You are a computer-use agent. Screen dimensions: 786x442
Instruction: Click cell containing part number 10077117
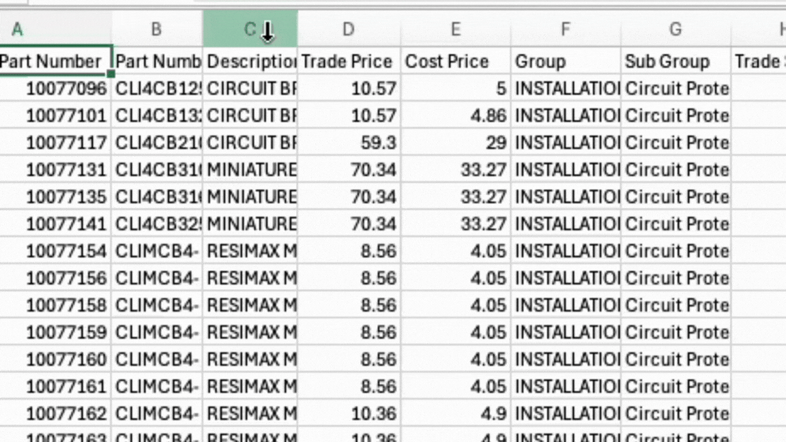[x=55, y=143]
